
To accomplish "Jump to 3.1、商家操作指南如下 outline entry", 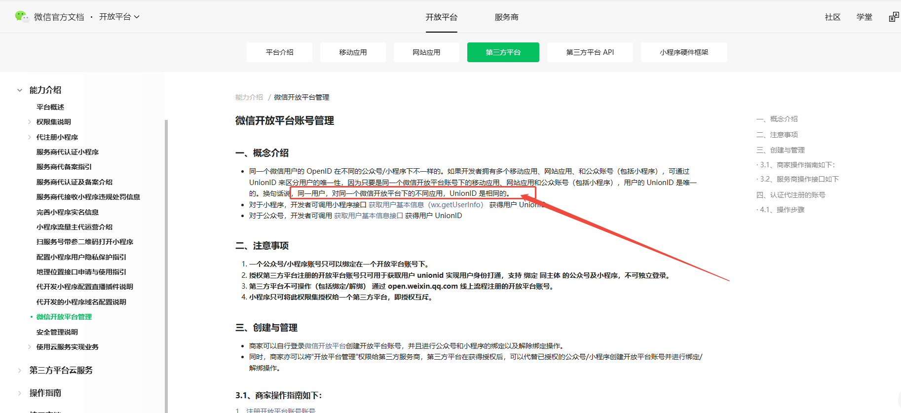I will (x=796, y=165).
